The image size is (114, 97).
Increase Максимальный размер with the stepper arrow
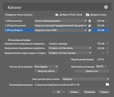click(x=106, y=66)
